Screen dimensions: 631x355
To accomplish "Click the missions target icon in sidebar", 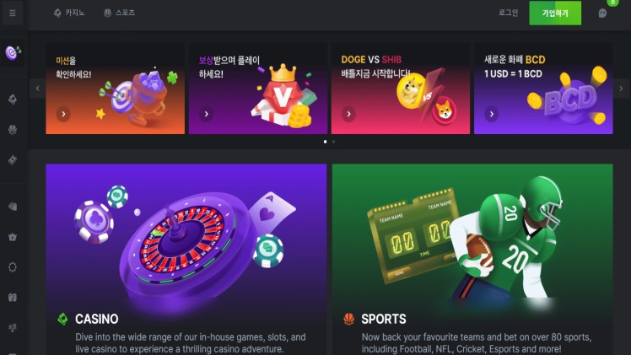I will [13, 52].
